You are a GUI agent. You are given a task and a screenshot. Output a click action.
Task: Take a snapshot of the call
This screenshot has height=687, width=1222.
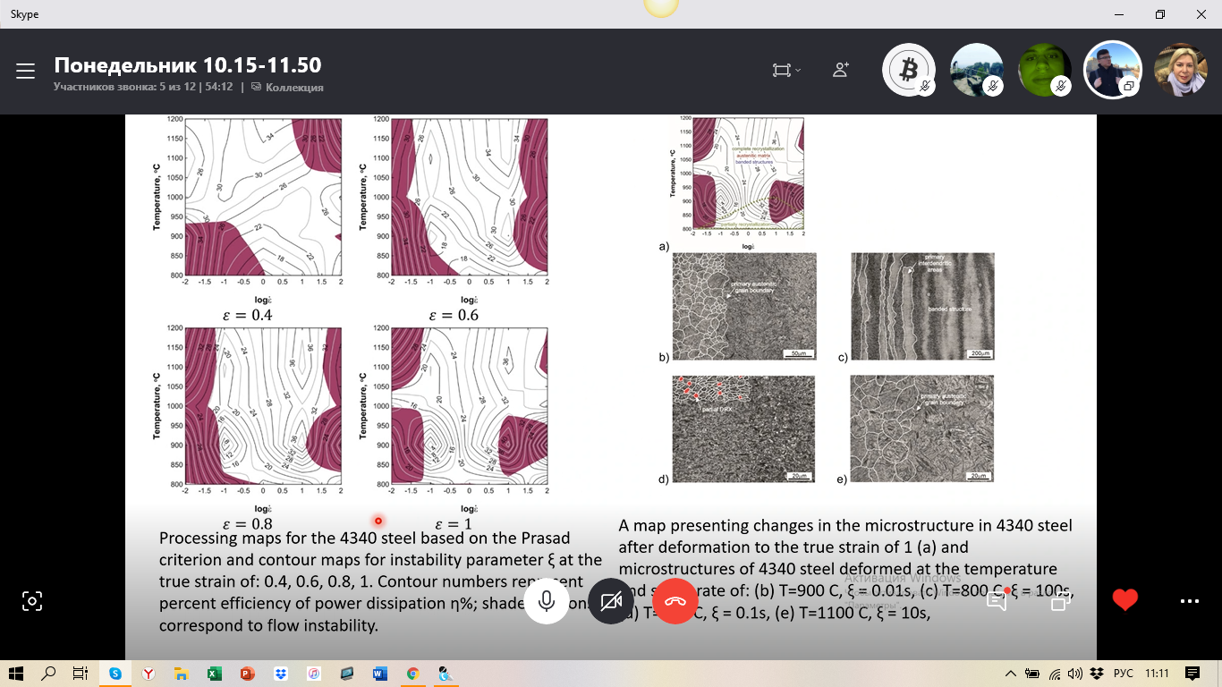[x=32, y=601]
